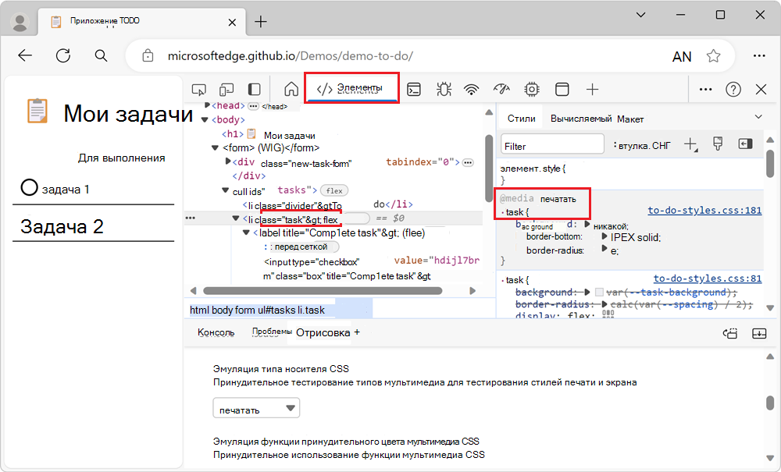Toggle device emulation icon
The height and width of the screenshot is (472, 781).
226,90
